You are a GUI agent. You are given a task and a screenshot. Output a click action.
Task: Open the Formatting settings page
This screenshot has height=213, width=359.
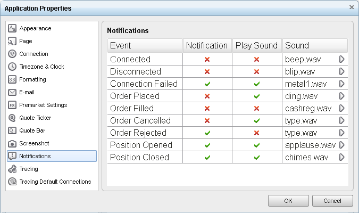point(33,79)
